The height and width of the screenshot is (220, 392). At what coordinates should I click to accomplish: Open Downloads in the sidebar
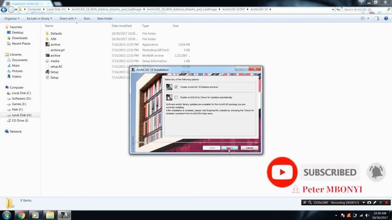tap(20, 38)
